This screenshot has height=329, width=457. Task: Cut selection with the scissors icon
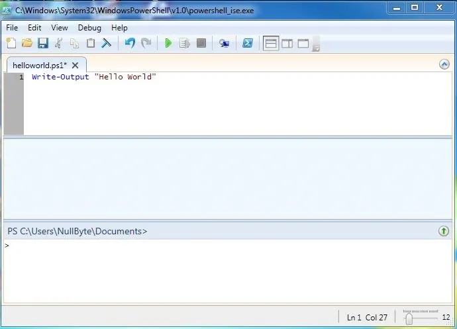click(58, 43)
